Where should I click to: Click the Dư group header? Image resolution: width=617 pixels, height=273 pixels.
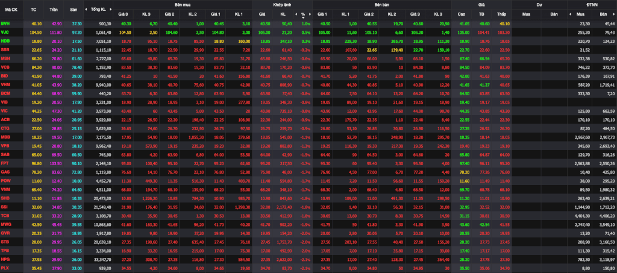click(x=539, y=4)
